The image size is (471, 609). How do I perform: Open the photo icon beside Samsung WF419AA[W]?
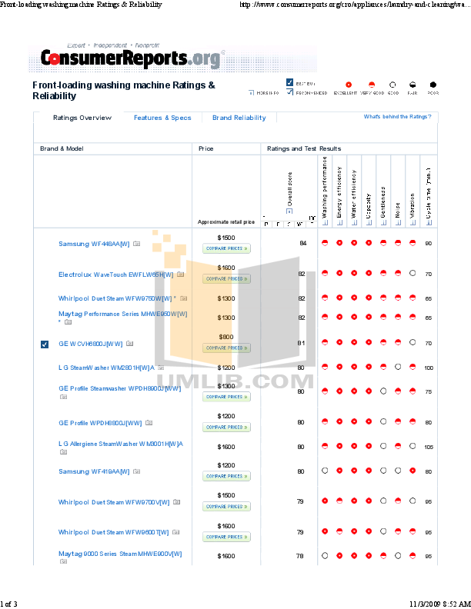(x=136, y=471)
